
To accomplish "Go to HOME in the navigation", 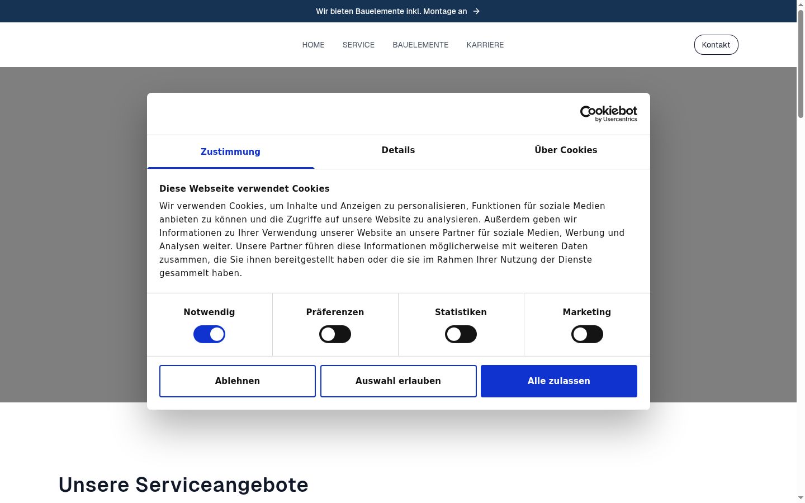I will point(313,45).
